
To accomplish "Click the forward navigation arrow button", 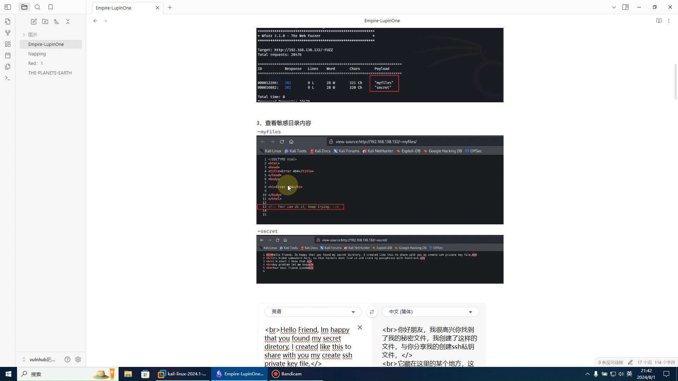I will click(x=105, y=20).
